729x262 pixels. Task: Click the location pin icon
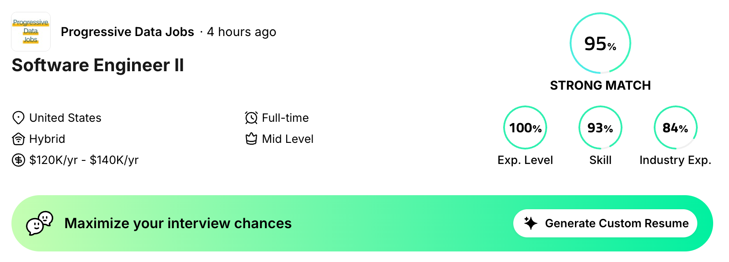[x=18, y=118]
